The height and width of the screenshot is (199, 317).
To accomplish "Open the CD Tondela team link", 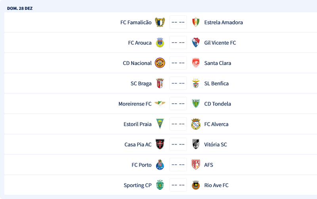I will point(218,104).
